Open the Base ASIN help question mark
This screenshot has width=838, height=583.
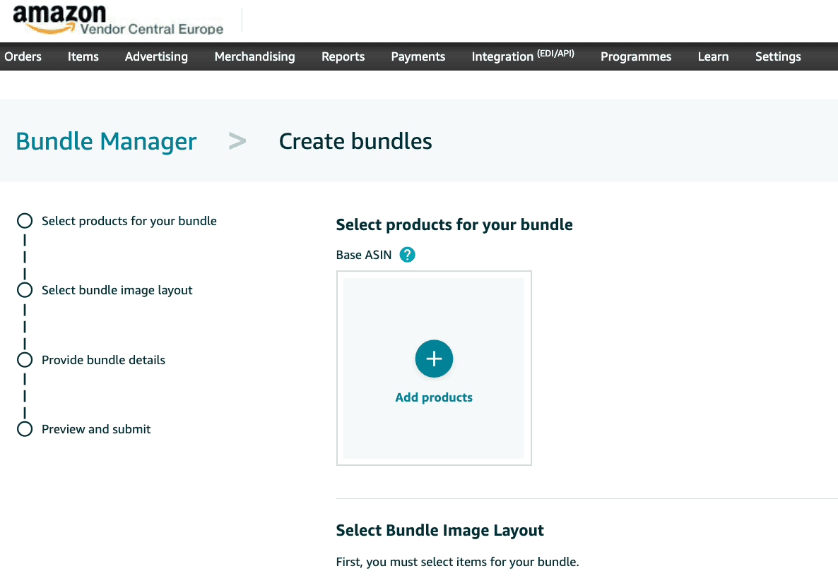tap(407, 255)
